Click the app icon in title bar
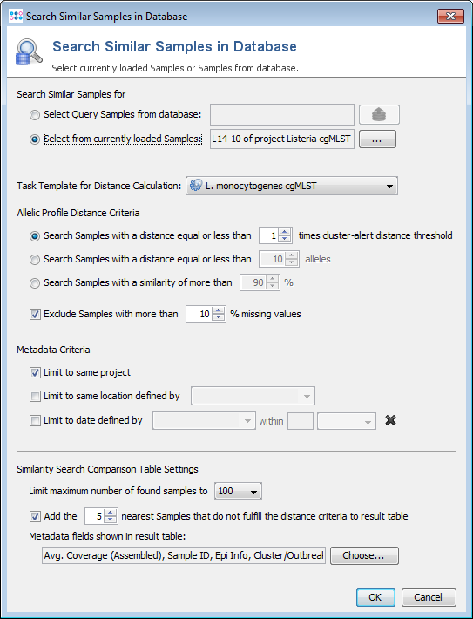This screenshot has width=473, height=619. click(x=16, y=17)
